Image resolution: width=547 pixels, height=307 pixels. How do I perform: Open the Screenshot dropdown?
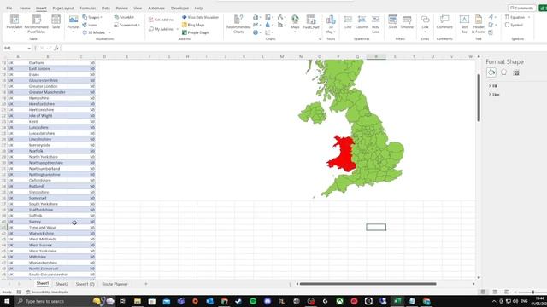(x=127, y=25)
